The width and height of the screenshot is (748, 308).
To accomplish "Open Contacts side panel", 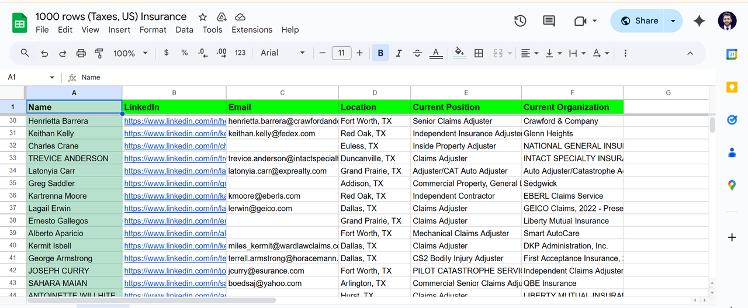I will [732, 153].
